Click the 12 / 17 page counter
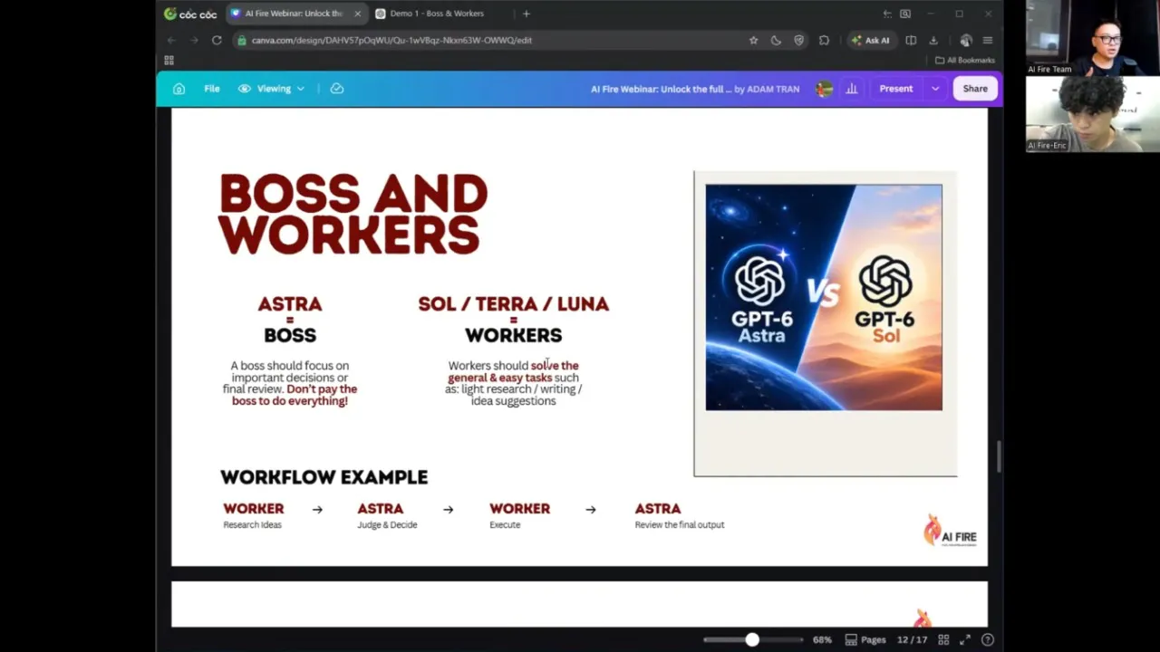Viewport: 1160px width, 652px height. 913,639
